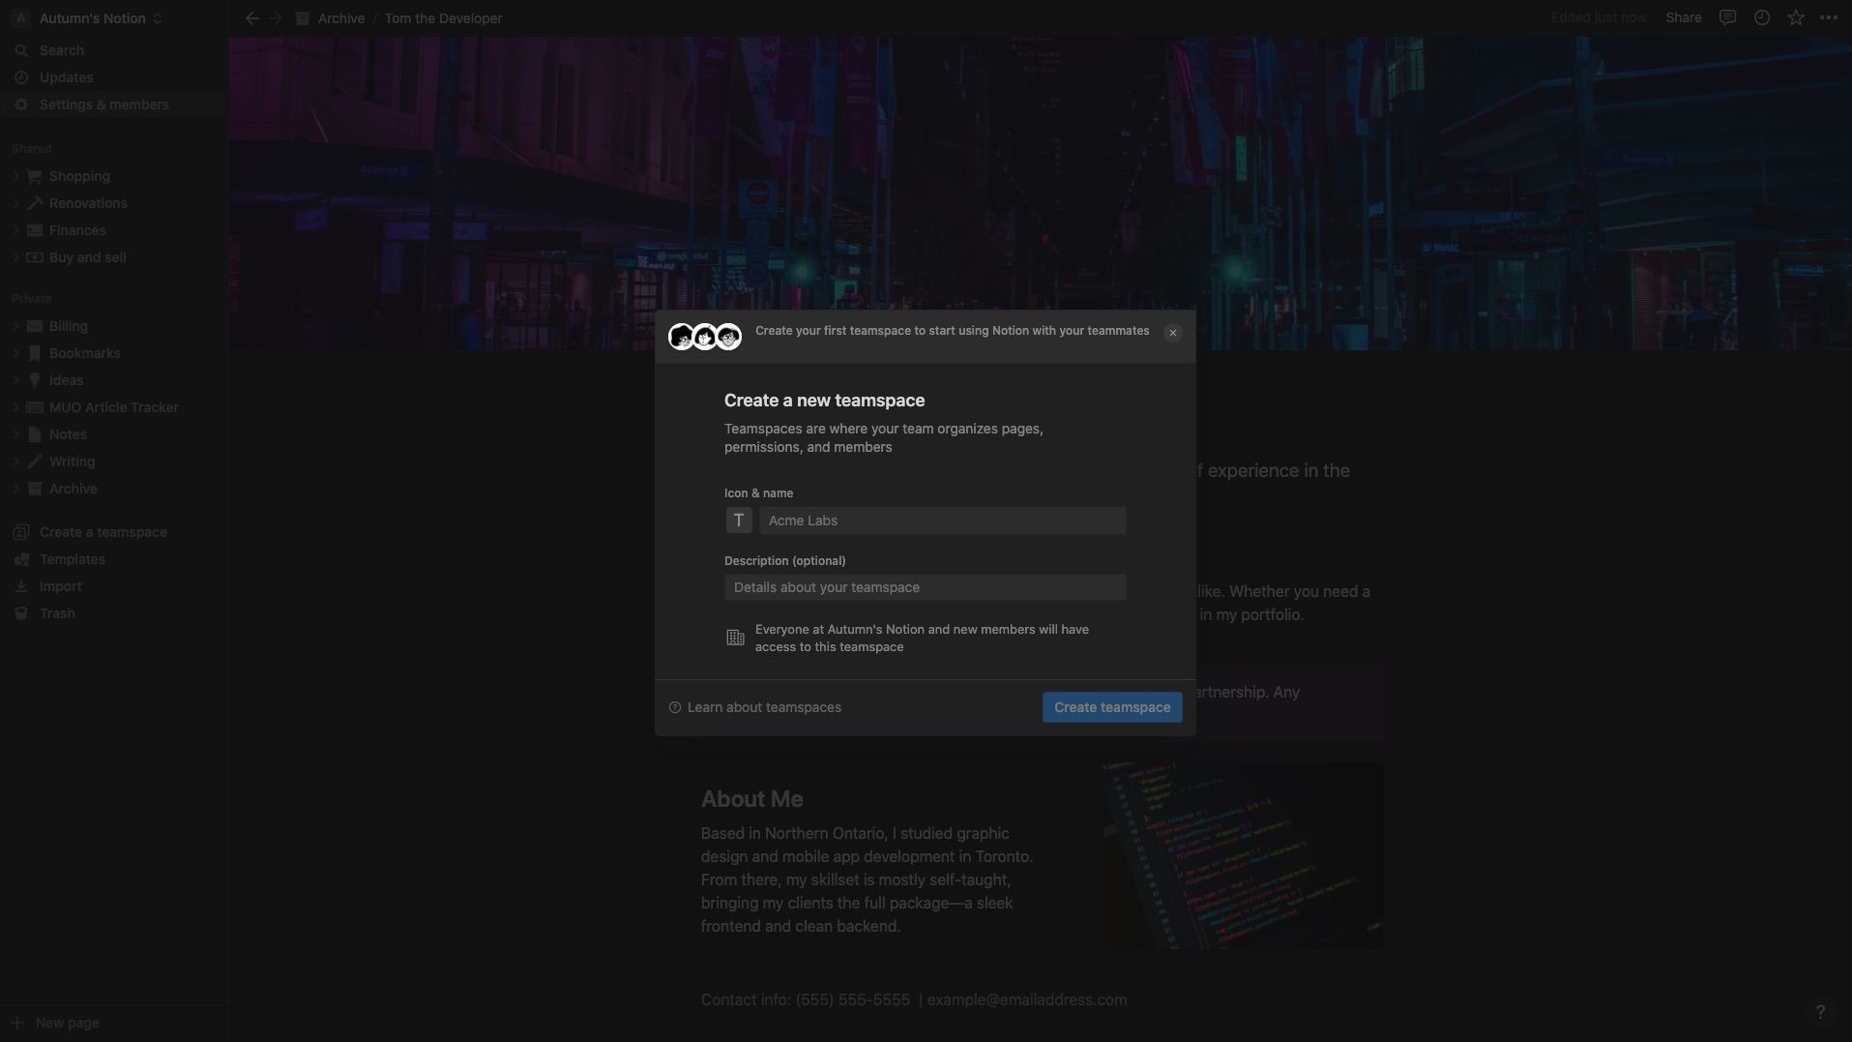Expand the MUO Article Tracker toggle
The height and width of the screenshot is (1042, 1852).
[15, 407]
